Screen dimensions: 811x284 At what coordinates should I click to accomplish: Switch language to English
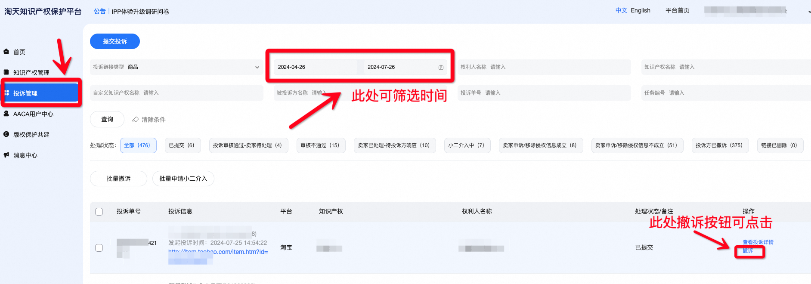[x=641, y=10]
